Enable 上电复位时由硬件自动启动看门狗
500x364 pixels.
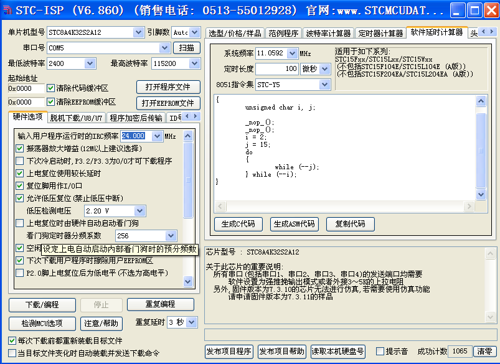click(20, 223)
